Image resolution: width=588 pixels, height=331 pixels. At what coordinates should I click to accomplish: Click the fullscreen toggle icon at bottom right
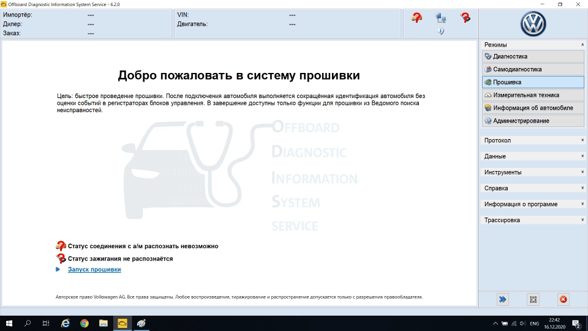[x=533, y=299]
